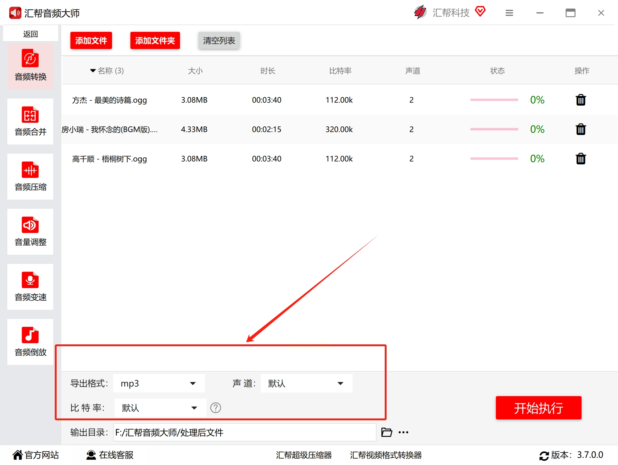The image size is (618, 465).
Task: Click the three-dot browse output directory button
Action: tap(403, 432)
